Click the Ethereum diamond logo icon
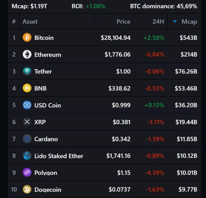The width and height of the screenshot is (206, 198). [x=27, y=54]
